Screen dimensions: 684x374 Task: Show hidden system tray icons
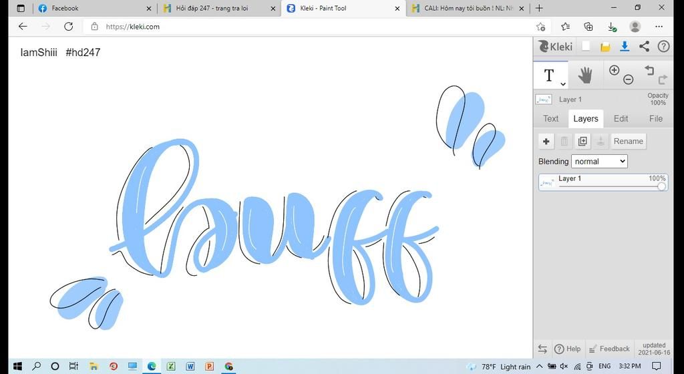[539, 366]
